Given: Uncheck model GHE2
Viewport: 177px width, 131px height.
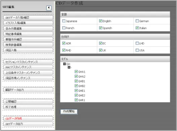Looking at the screenshot, I should coord(76,95).
